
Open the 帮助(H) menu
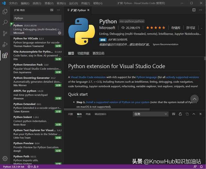(98, 3)
